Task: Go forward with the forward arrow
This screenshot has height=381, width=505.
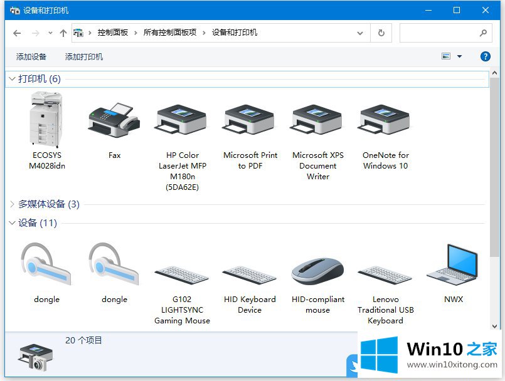Action: [36, 33]
